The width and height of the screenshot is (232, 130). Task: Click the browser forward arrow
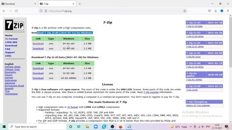pos(10,11)
